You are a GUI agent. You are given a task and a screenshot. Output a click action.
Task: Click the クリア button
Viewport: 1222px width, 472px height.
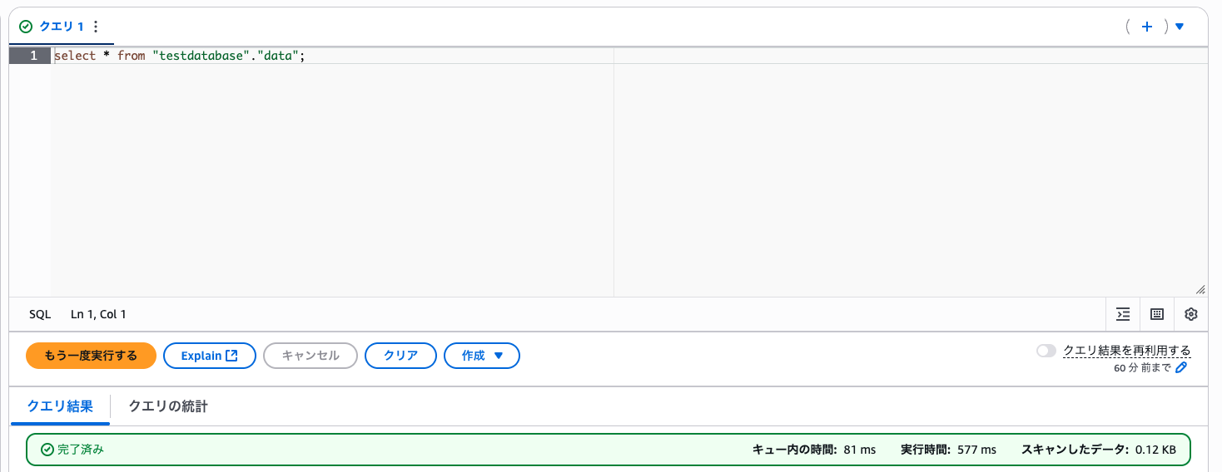pos(400,356)
